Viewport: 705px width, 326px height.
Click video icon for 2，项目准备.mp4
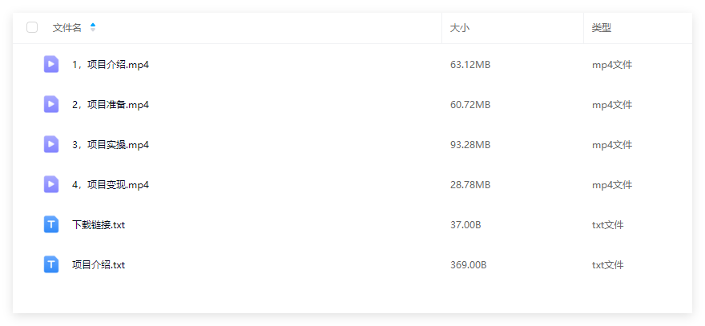tap(50, 104)
